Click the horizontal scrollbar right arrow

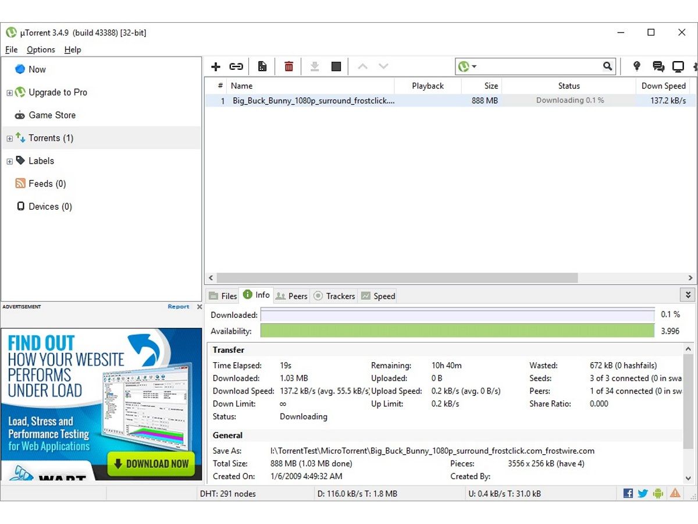pyautogui.click(x=690, y=278)
